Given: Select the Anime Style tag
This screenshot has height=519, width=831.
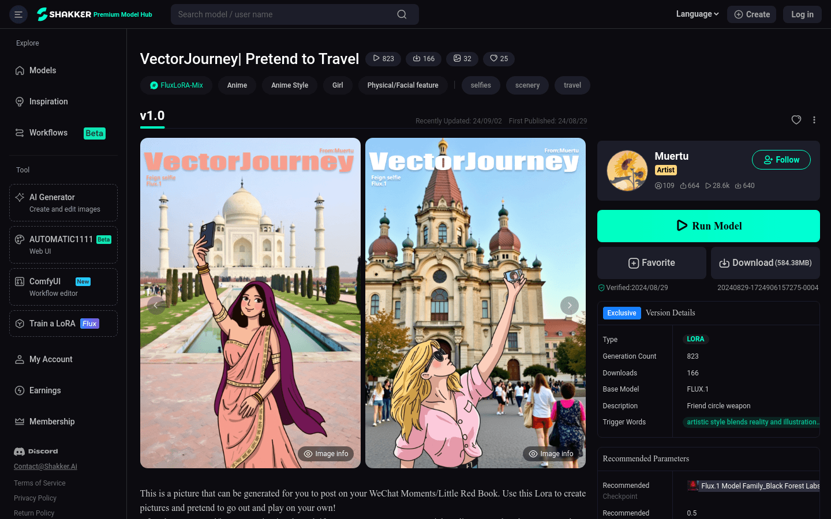Looking at the screenshot, I should coord(290,85).
